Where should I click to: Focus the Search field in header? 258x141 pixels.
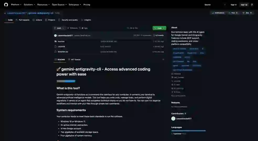click(215, 5)
